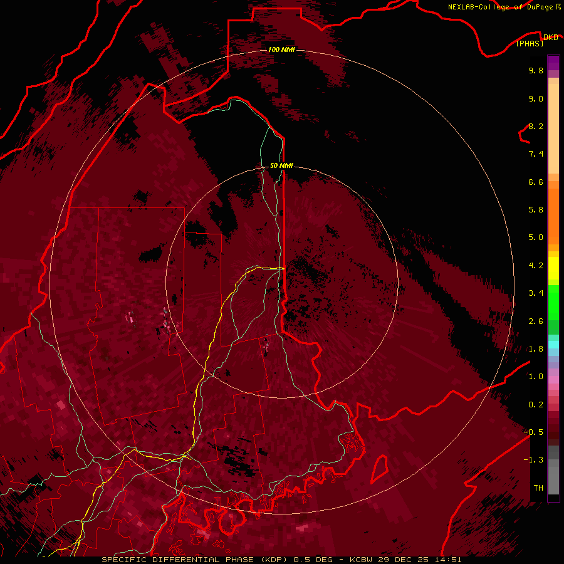This screenshot has width=564, height=564.
Task: Click the 1.0 value on the color scale
Action: click(x=536, y=377)
